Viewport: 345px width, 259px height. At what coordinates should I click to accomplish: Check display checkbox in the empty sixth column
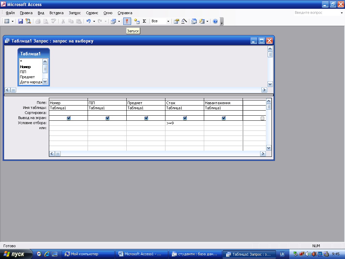[262, 118]
